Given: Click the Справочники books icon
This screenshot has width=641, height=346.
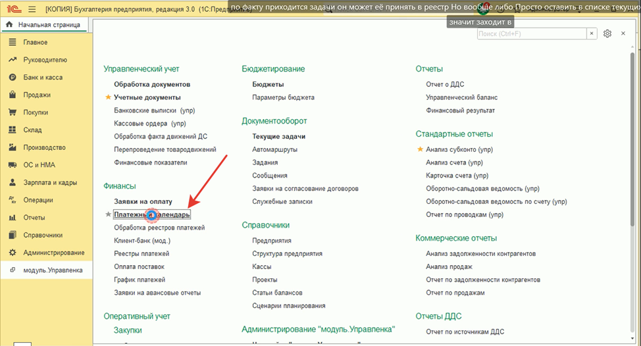Looking at the screenshot, I should click(x=13, y=235).
